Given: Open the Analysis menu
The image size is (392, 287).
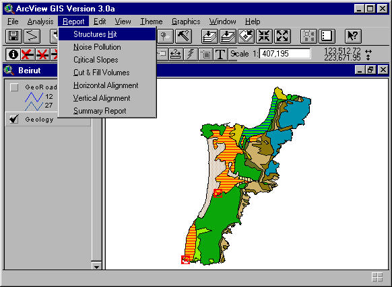Looking at the screenshot, I should [40, 22].
